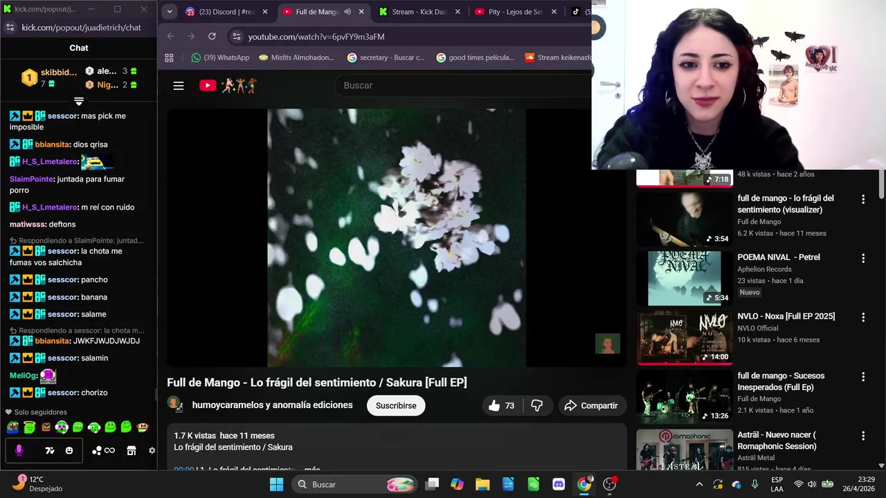Viewport: 886px width, 498px height.
Task: Open the 7TV emote menu in chat
Action: coord(49,450)
